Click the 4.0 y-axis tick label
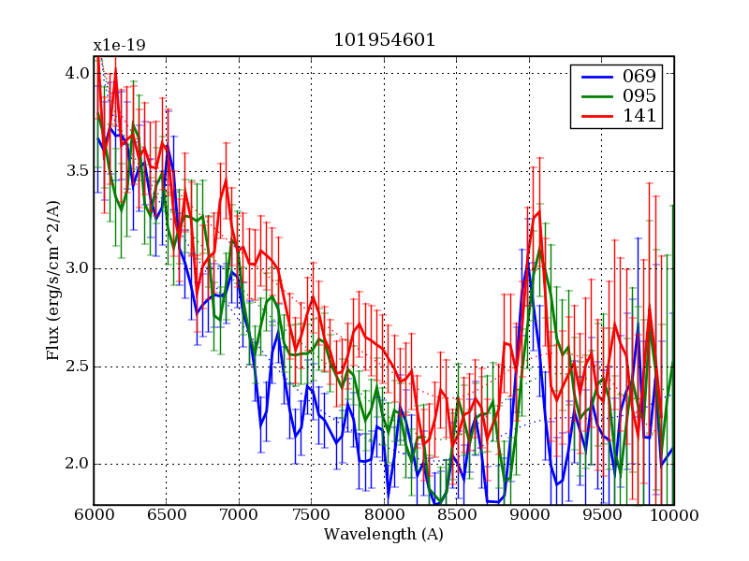The width and height of the screenshot is (749, 561). (77, 74)
